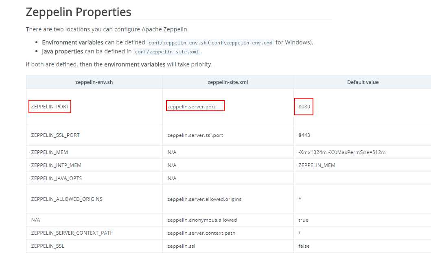Click ZEPPELIN_MEM in the Default value column

(x=317, y=165)
